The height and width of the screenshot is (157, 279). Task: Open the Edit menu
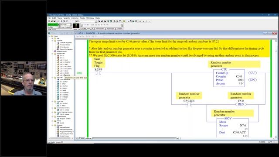pos(54,18)
